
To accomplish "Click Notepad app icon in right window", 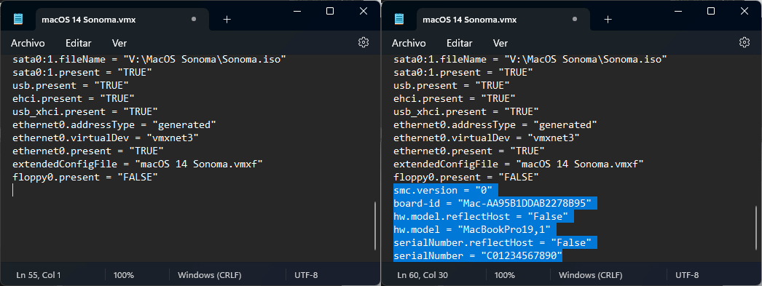I will tap(399, 20).
